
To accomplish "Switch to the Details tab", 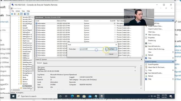I will coord(45,63).
